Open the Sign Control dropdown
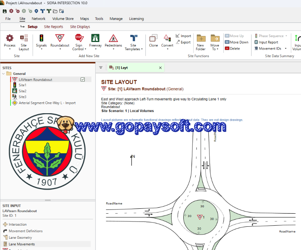This screenshot has width=301, height=250. (78, 49)
